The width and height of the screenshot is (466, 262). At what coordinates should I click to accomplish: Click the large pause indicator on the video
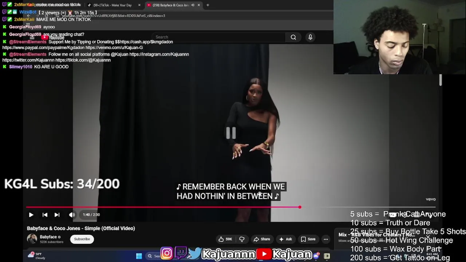(x=231, y=133)
